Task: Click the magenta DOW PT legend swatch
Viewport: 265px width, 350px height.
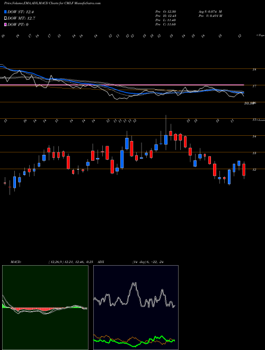Action: [x=5, y=24]
